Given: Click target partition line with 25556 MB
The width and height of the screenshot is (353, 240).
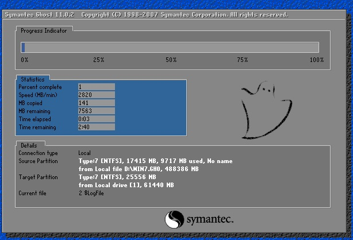Looking at the screenshot, I should point(117,177).
